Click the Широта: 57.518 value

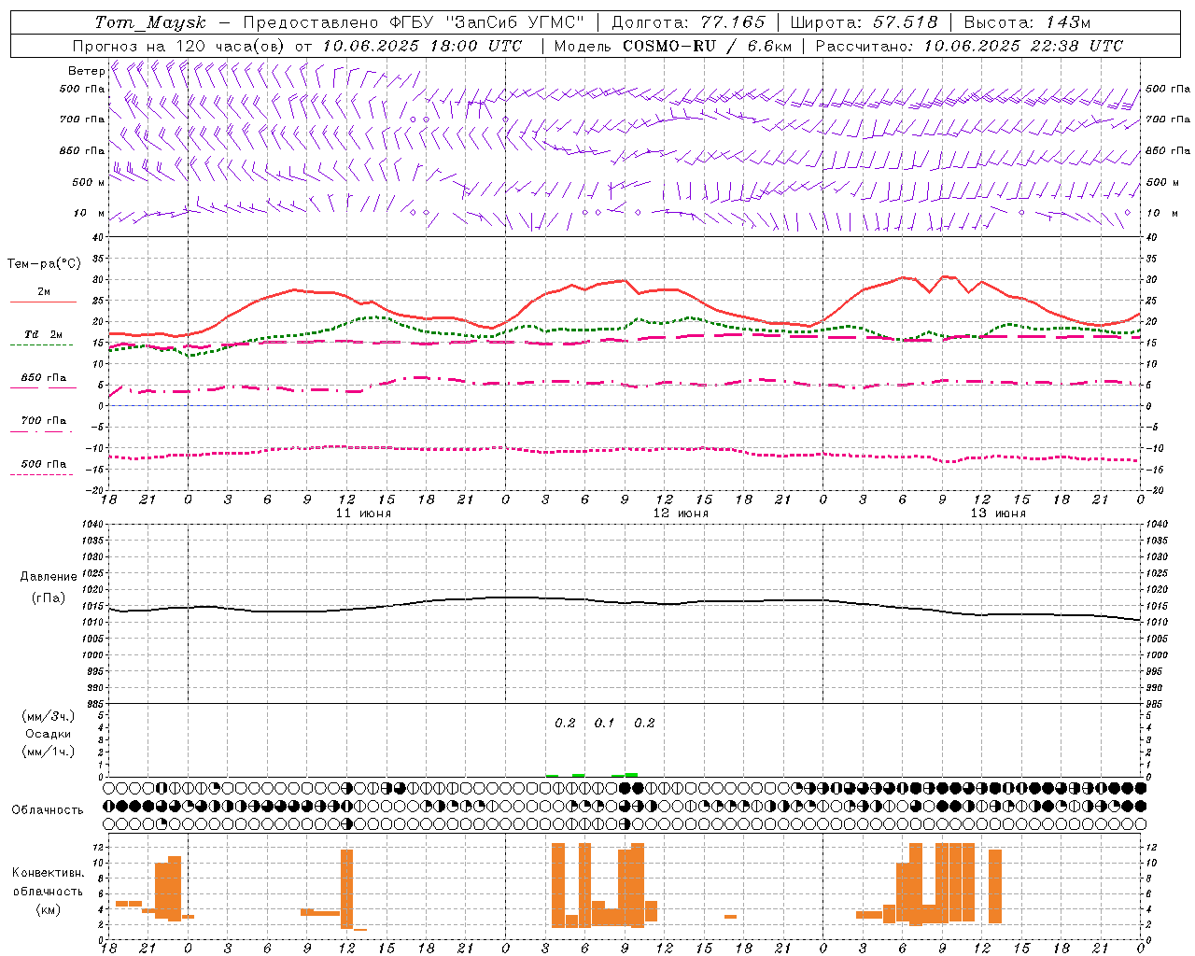coord(864,22)
